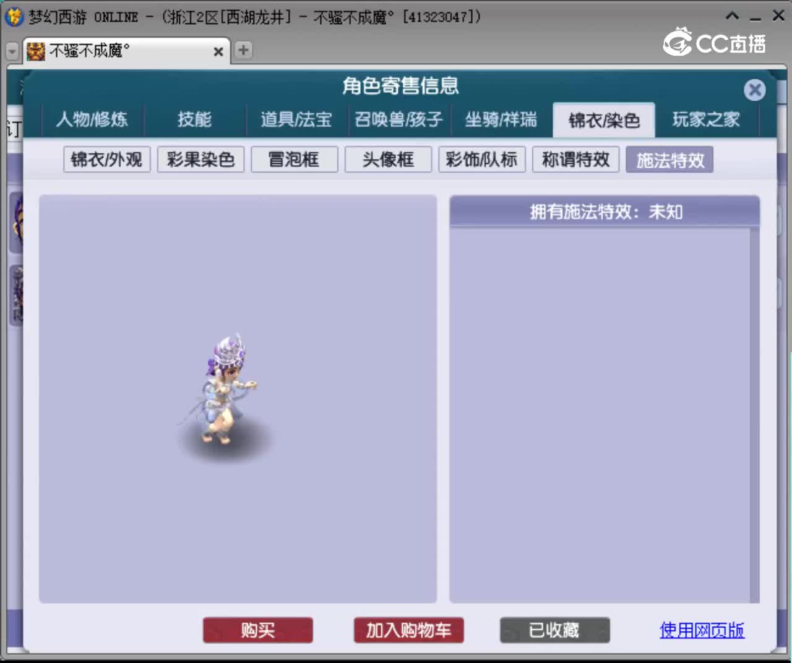Click the game logo icon in title bar

14,17
